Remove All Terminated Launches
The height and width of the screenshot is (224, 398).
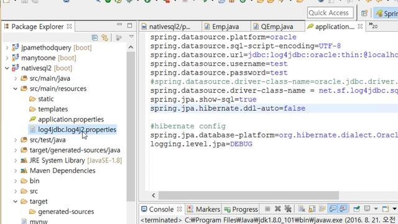tap(288, 209)
